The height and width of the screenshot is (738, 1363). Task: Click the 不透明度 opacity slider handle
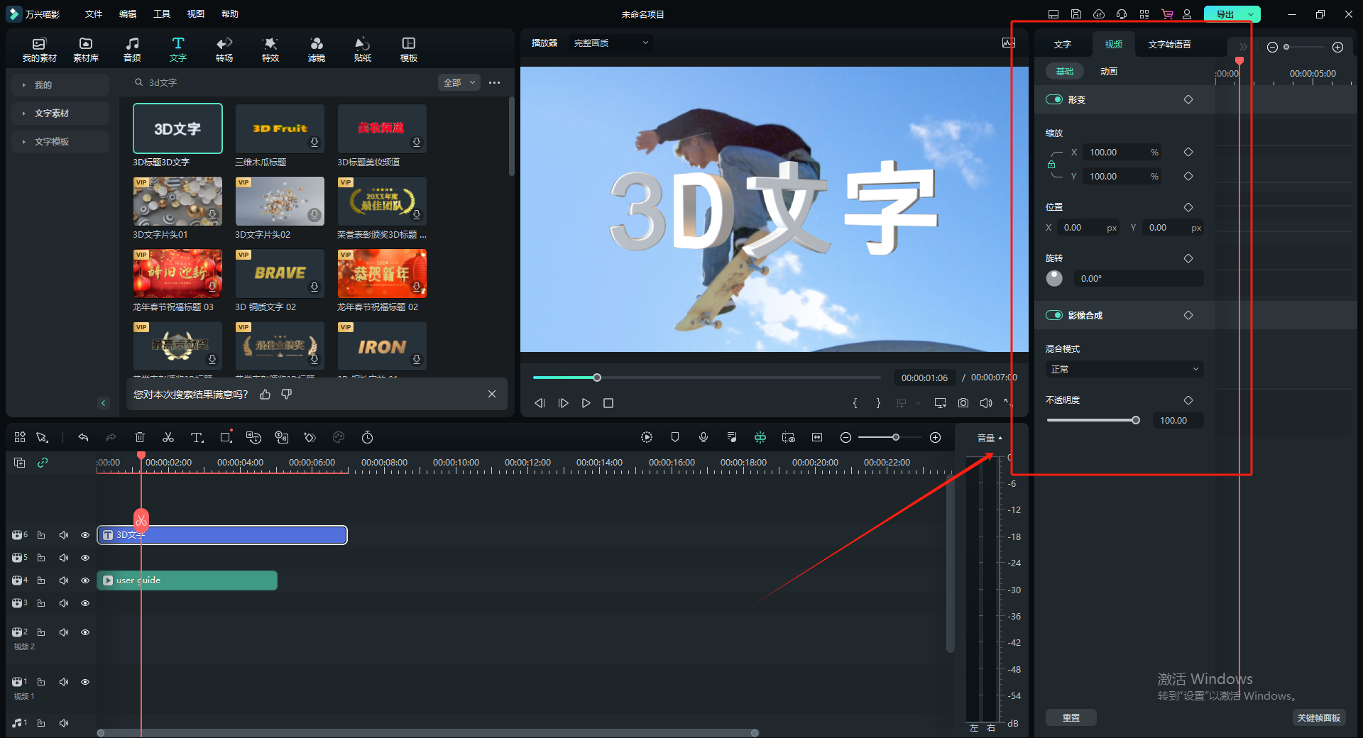click(1136, 421)
